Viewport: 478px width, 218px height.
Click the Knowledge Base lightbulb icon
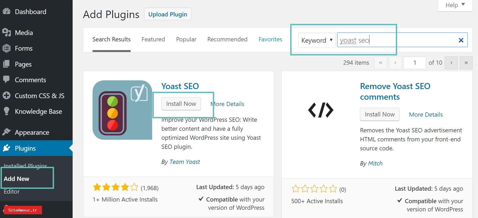[6, 111]
